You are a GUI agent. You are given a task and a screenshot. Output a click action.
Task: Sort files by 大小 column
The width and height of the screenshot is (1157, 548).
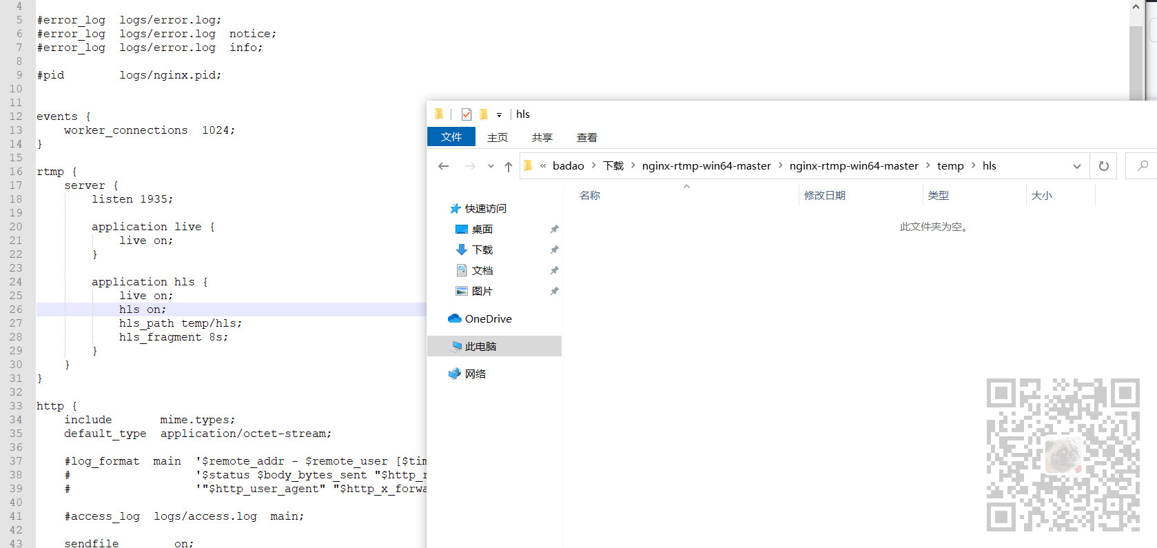pos(1042,196)
